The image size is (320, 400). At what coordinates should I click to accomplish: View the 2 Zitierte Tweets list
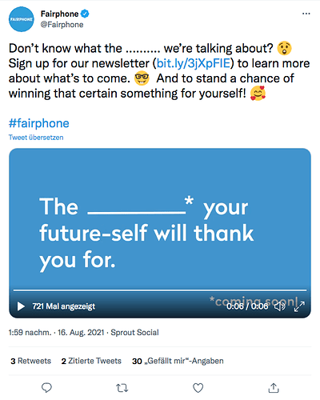91,361
